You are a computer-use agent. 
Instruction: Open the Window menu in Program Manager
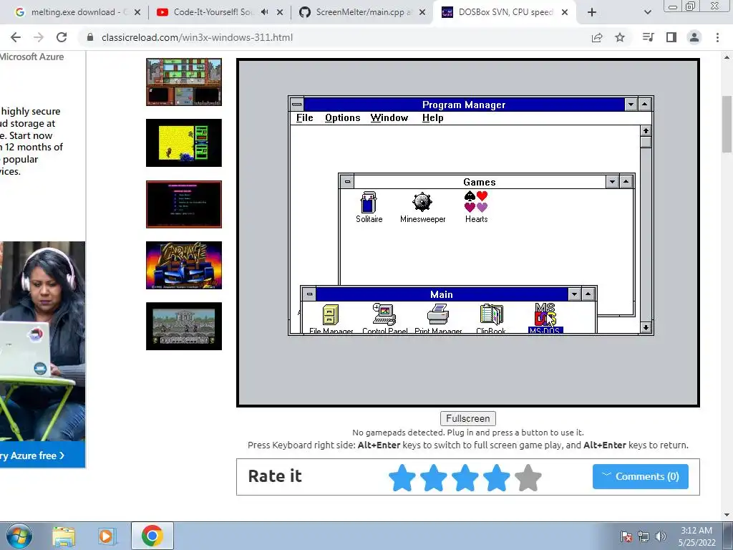coord(389,118)
